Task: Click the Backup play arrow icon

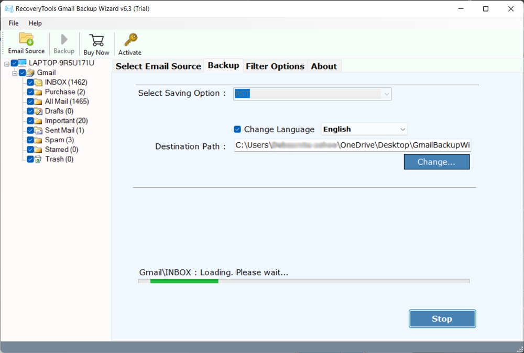Action: [64, 40]
